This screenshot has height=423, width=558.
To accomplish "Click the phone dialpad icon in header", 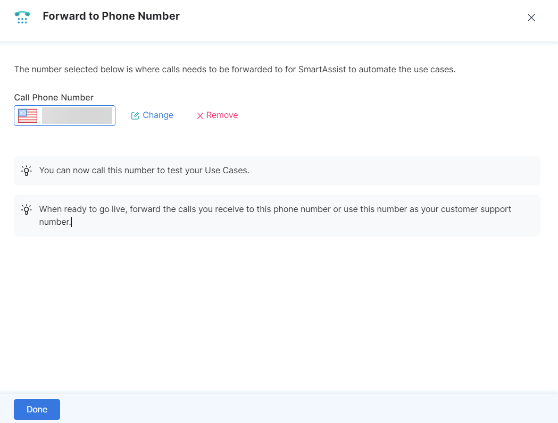I will (x=22, y=17).
